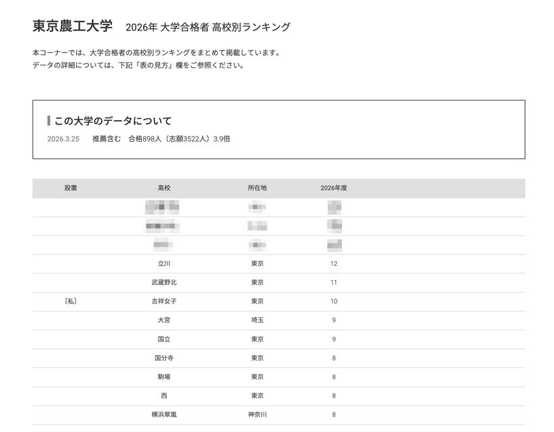Click the count 9 in the 大宮 row
Viewport: 554px width, 432px height.
click(334, 321)
